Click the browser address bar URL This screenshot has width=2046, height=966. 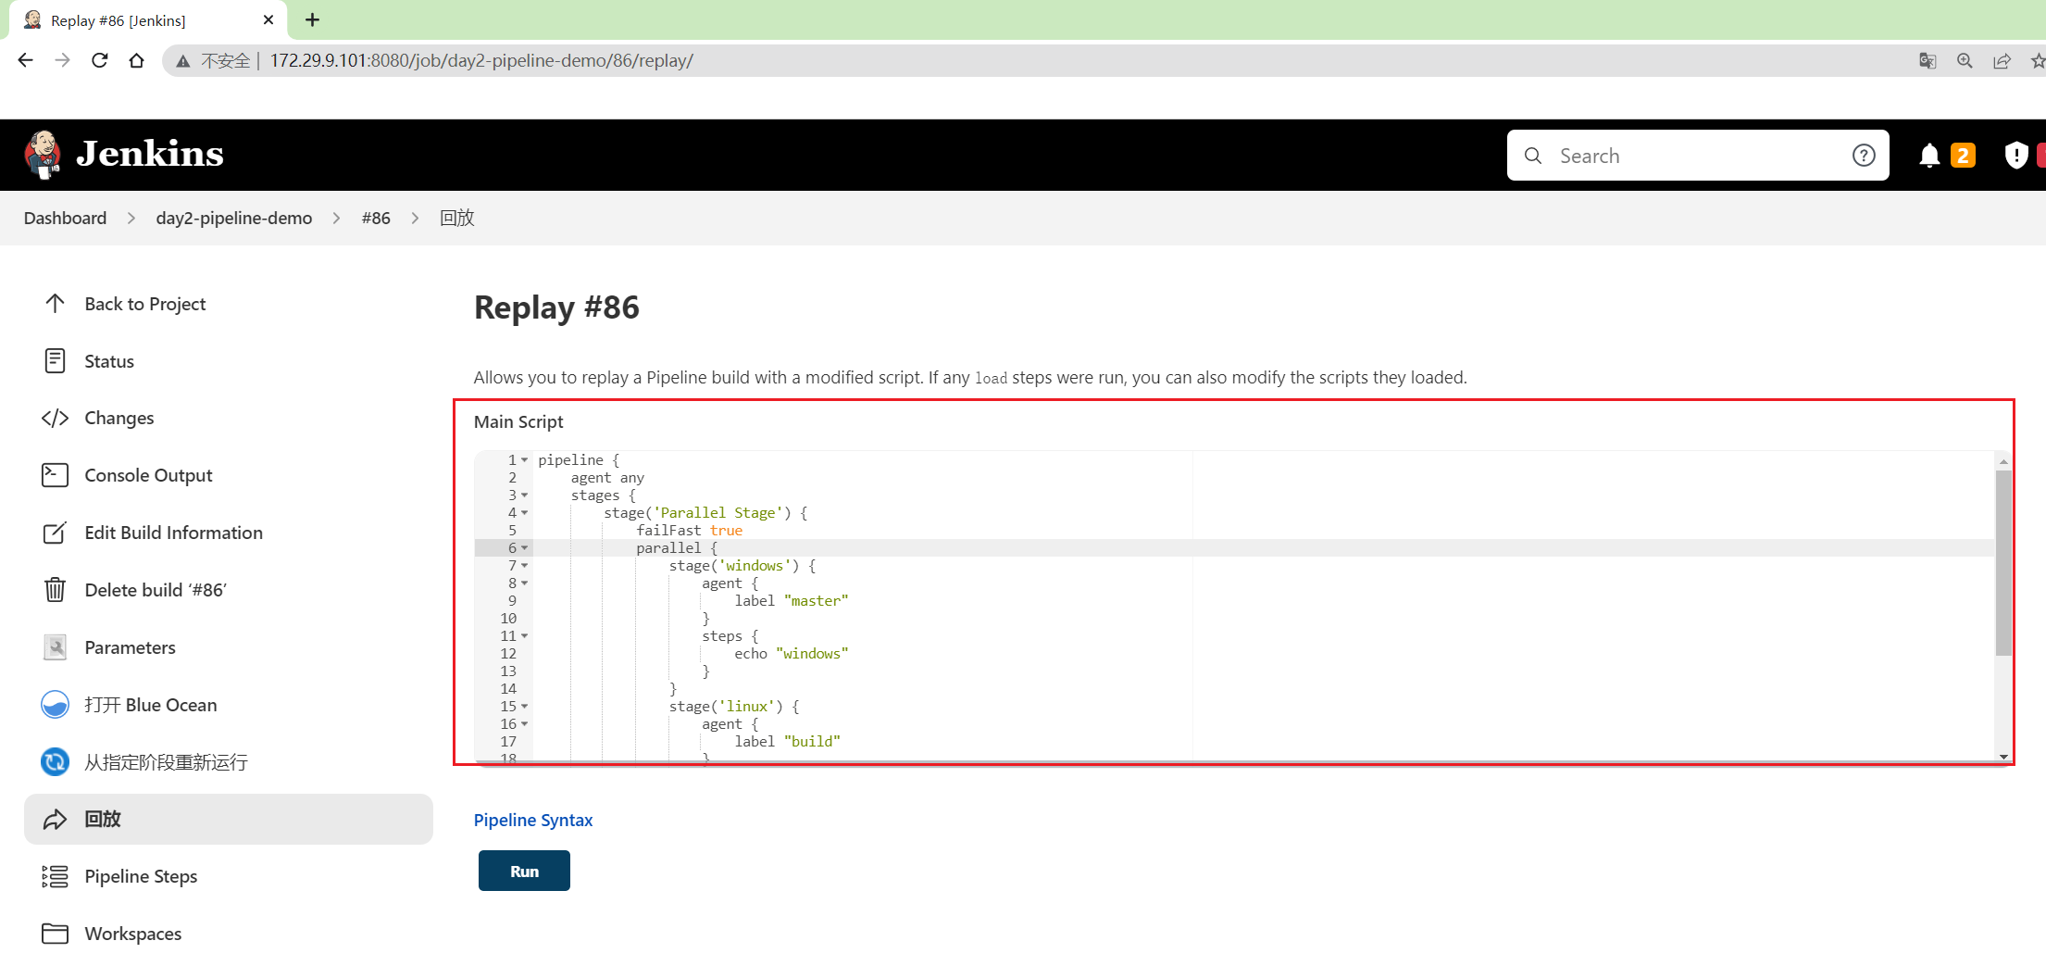(481, 60)
